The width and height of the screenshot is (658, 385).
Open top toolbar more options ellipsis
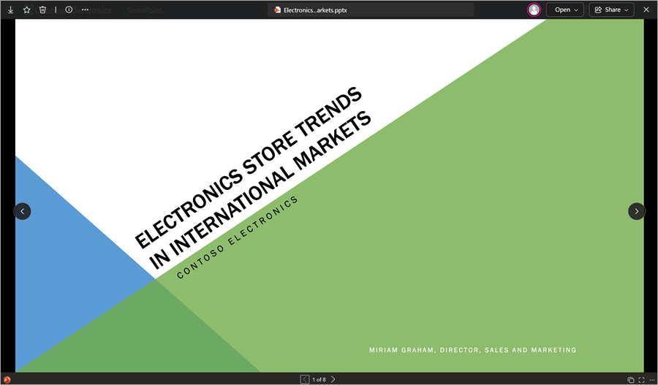(x=86, y=9)
